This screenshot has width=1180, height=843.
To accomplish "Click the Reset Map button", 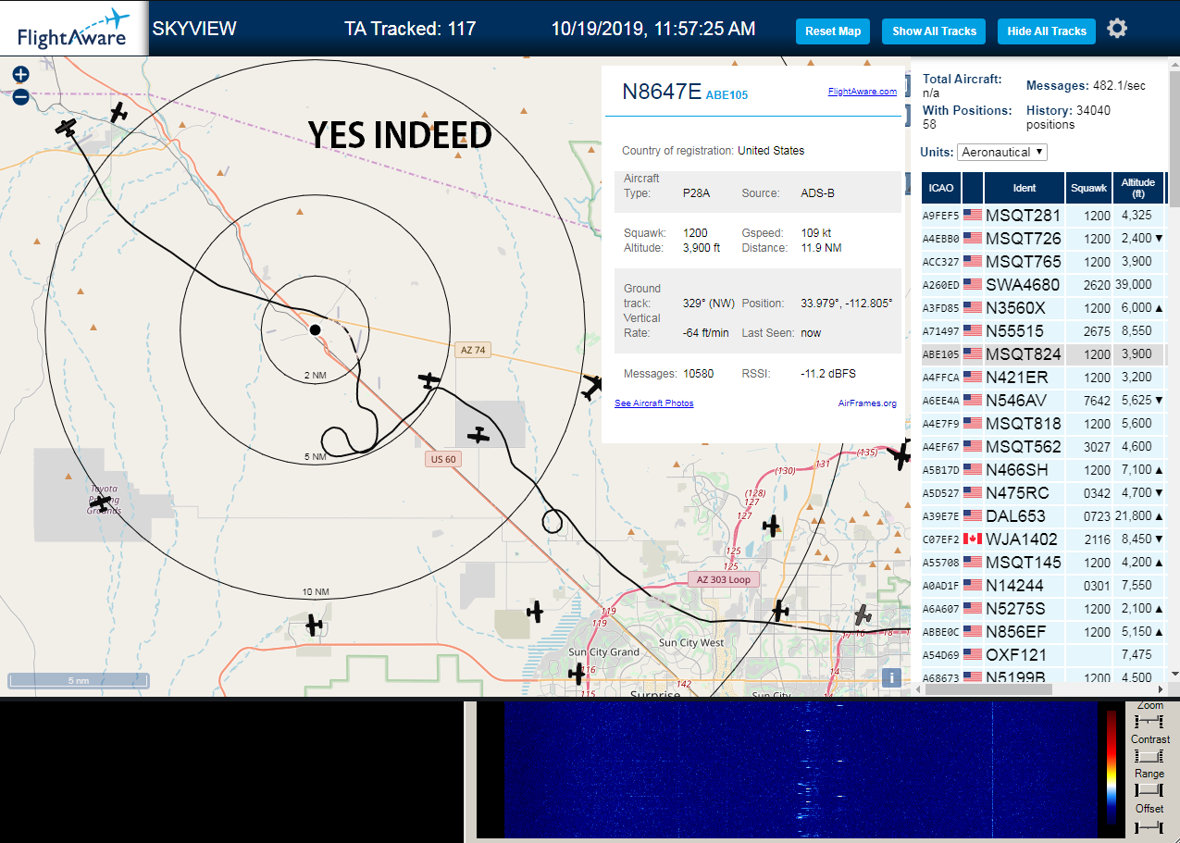I will pyautogui.click(x=833, y=31).
